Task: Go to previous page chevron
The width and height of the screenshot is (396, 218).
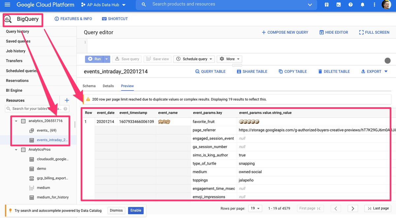Action: (x=336, y=208)
